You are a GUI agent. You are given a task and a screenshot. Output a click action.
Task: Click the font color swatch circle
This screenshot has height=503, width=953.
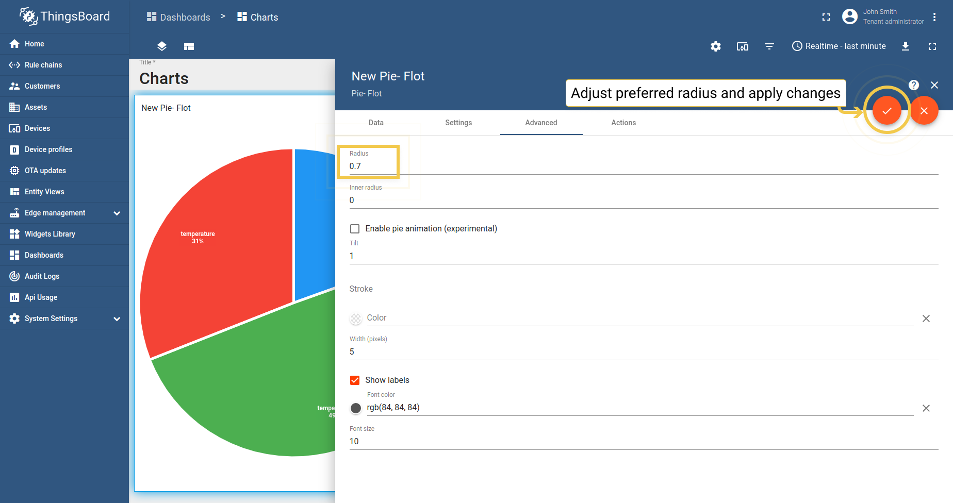[356, 408]
